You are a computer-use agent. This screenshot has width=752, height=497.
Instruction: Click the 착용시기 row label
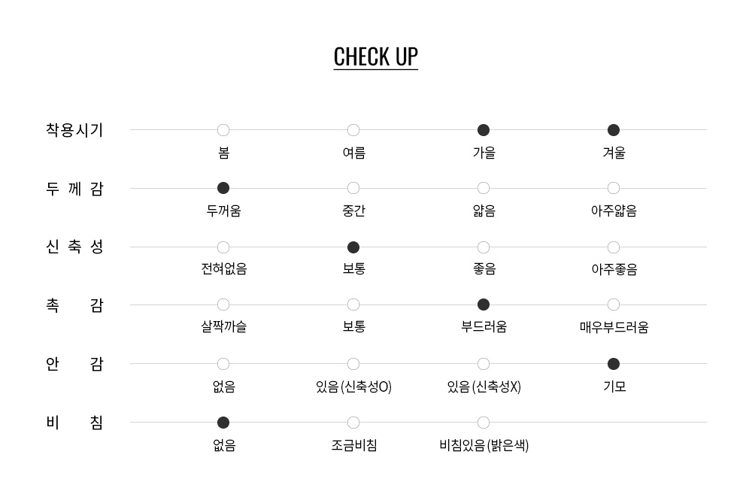pos(74,130)
